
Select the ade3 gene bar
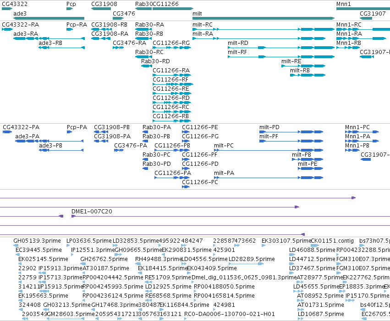[x=49, y=18]
